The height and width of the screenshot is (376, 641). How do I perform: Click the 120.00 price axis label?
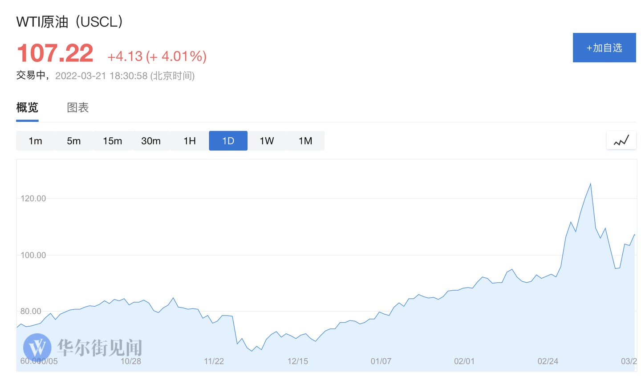click(33, 199)
